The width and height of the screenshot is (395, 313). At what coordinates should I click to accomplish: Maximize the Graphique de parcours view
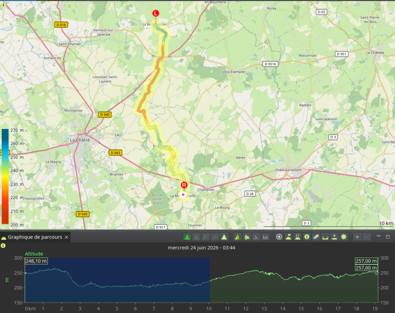[x=388, y=237]
